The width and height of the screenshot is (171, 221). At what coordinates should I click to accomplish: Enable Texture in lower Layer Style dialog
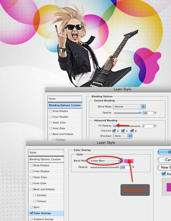[x=35, y=201]
